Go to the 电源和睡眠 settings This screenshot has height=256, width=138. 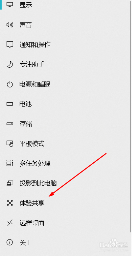[65, 84]
